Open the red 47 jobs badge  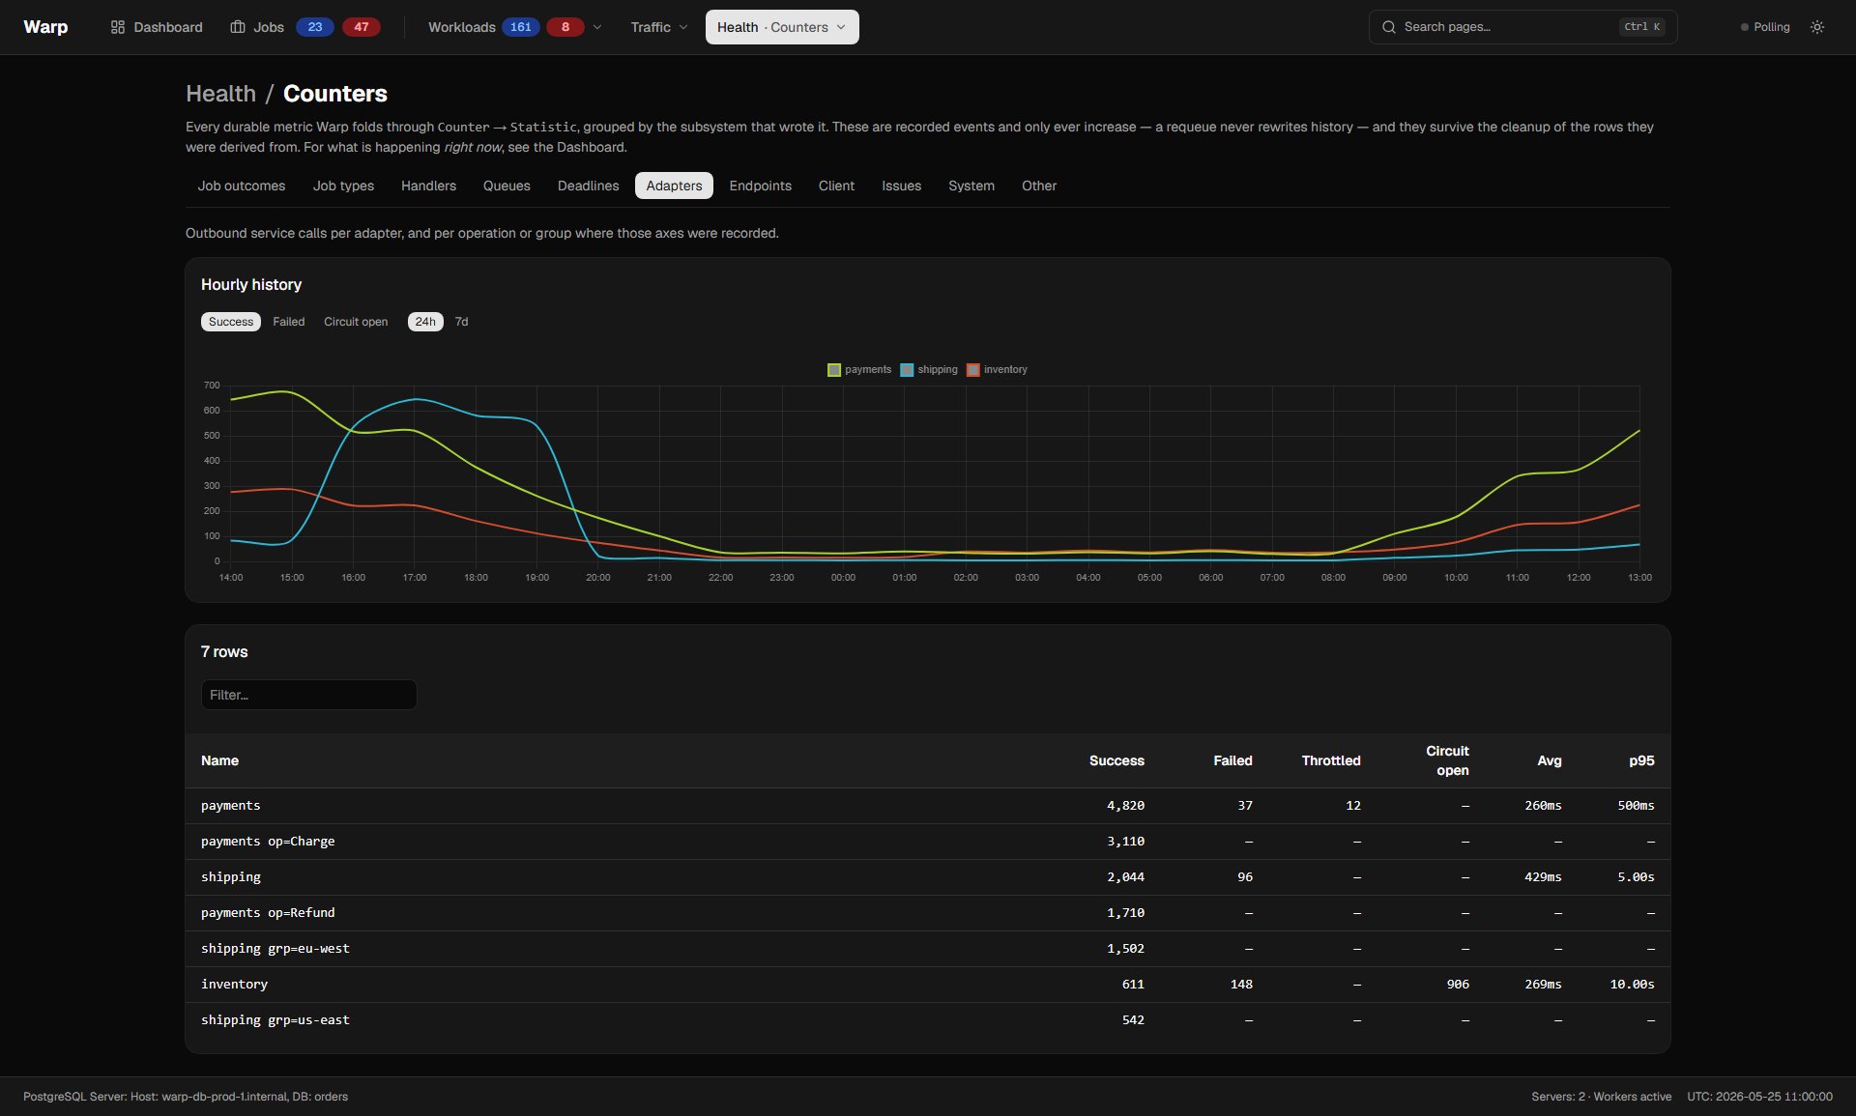click(362, 27)
